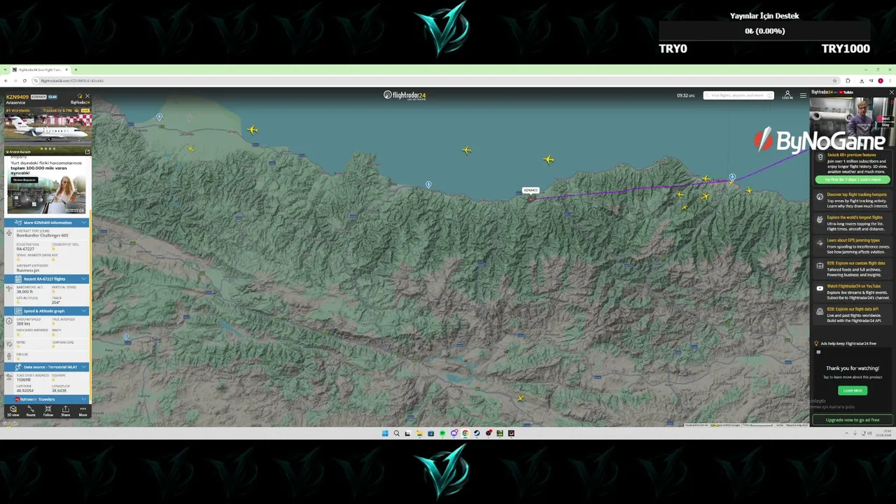Go back in the browser

click(x=6, y=80)
